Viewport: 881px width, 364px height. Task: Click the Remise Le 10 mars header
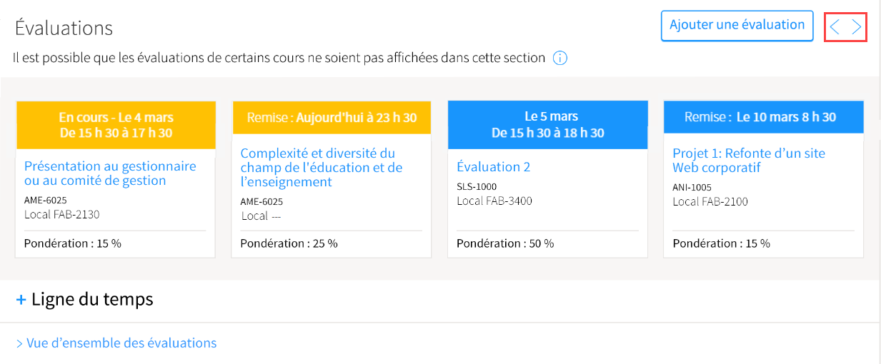point(764,117)
